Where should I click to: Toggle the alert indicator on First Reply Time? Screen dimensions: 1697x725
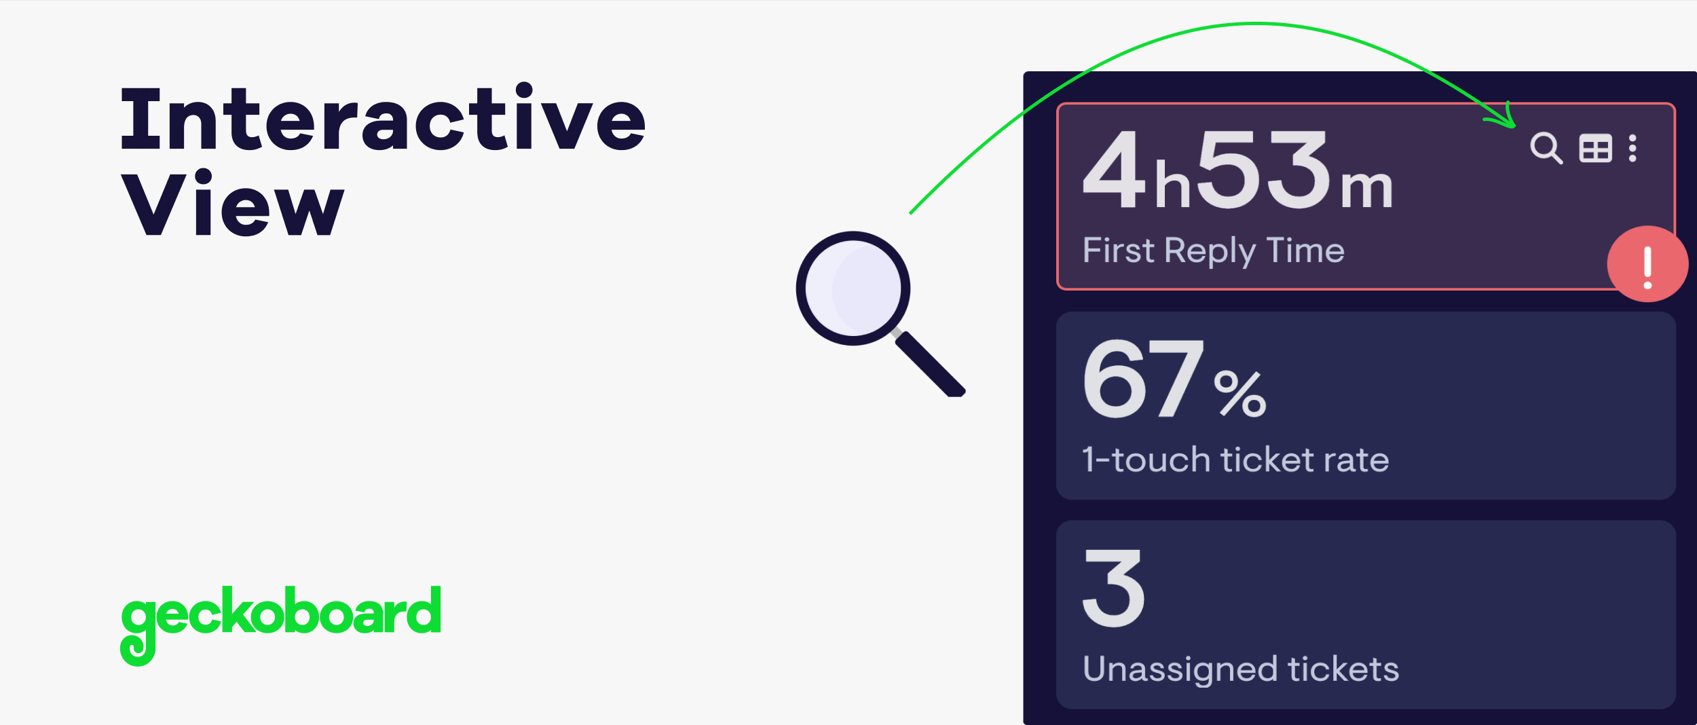click(1647, 265)
